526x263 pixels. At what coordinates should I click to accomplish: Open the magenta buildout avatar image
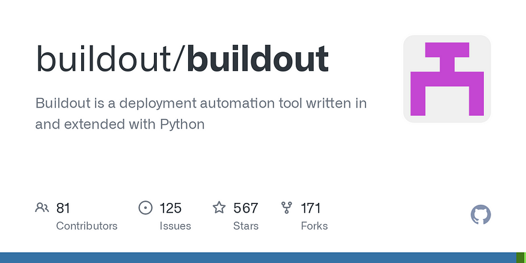click(x=447, y=79)
